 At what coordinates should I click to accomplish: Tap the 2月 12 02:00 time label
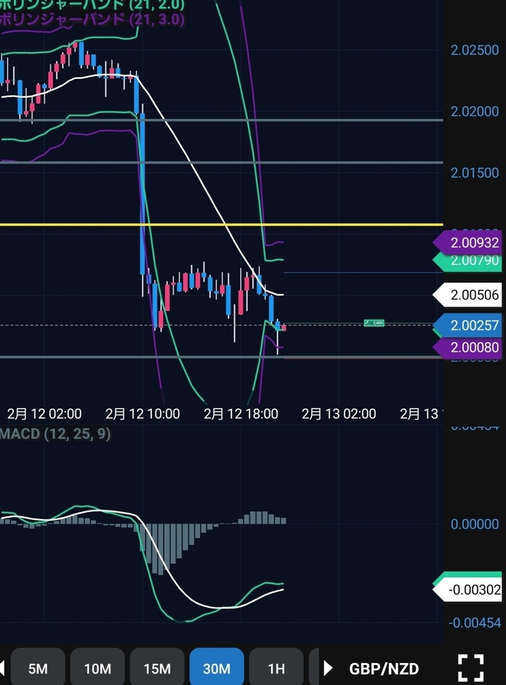point(44,414)
